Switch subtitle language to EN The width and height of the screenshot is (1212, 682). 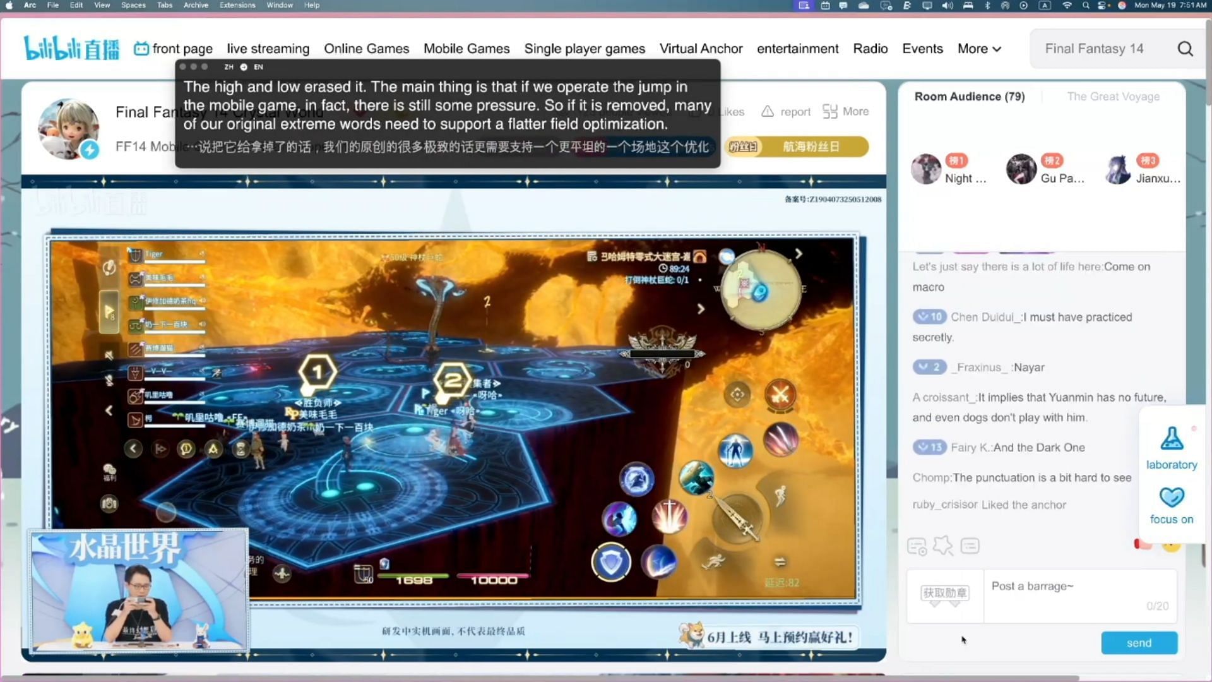[258, 67]
